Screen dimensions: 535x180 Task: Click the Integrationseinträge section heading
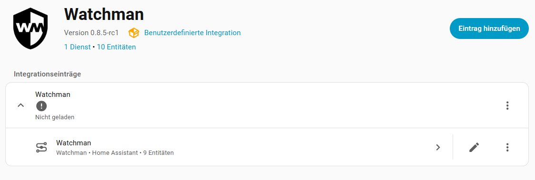coord(48,74)
